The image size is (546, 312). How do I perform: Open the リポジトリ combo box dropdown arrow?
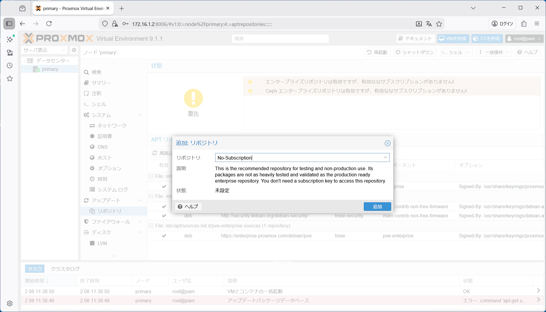pos(385,157)
